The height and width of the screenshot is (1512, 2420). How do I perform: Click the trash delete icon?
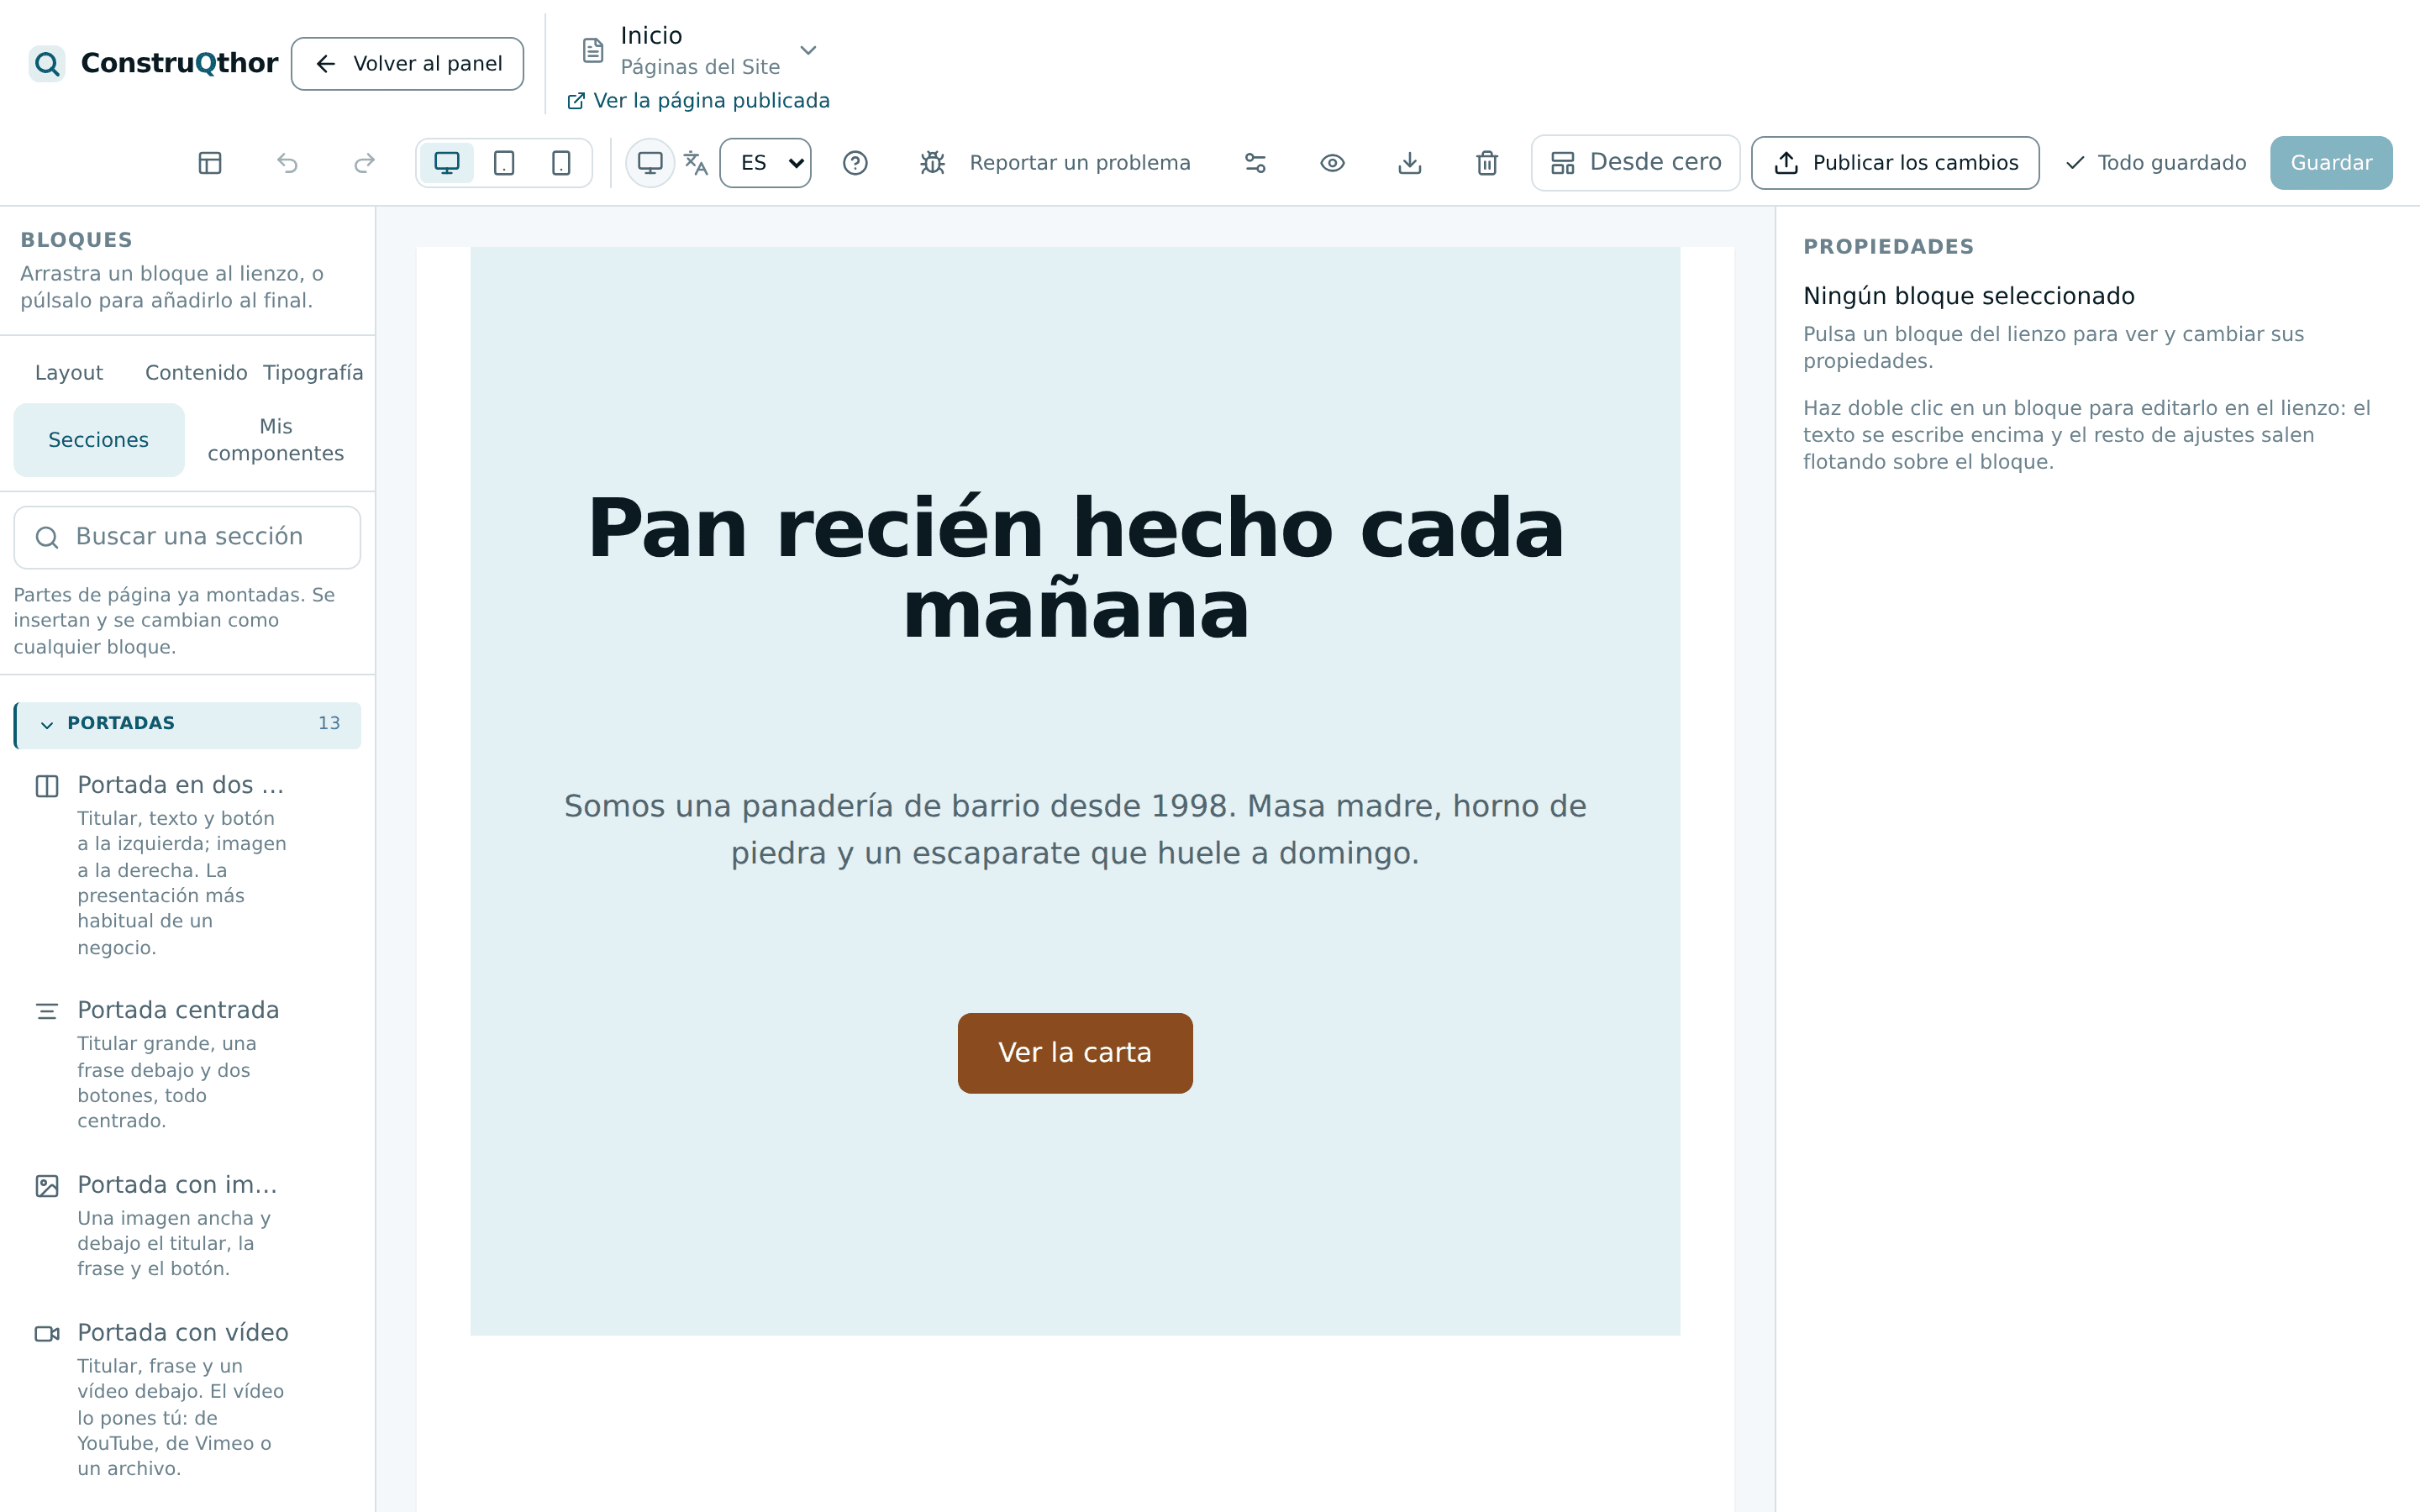point(1487,163)
